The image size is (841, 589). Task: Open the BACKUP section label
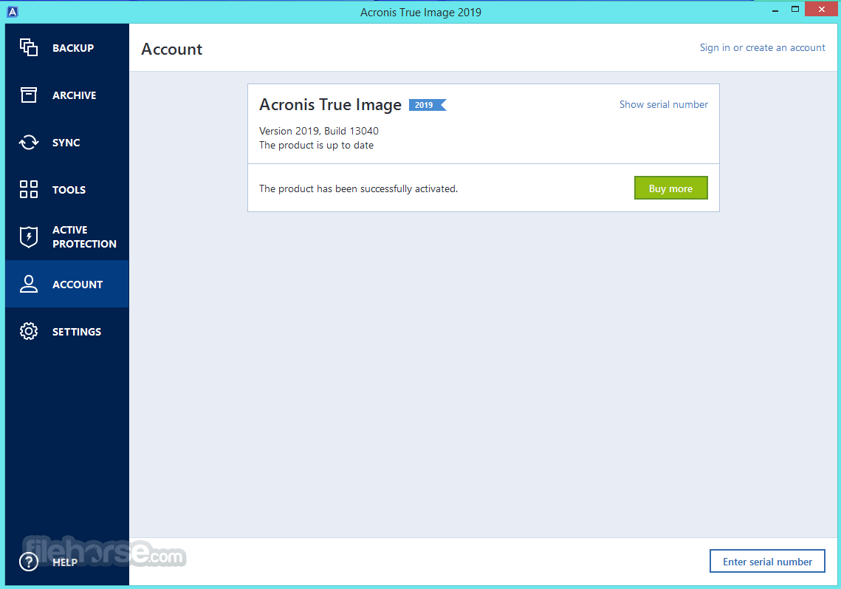(x=73, y=48)
